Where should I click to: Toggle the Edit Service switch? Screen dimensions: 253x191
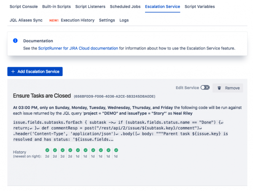pyautogui.click(x=205, y=87)
